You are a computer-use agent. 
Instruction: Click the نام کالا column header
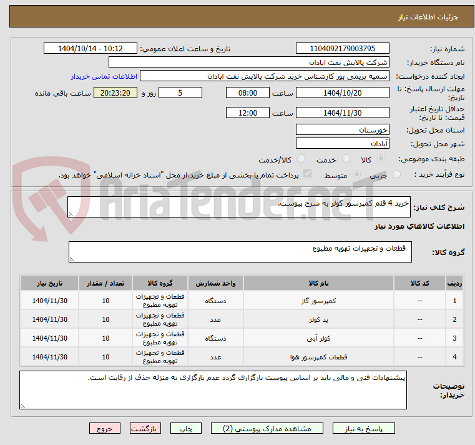click(x=318, y=283)
